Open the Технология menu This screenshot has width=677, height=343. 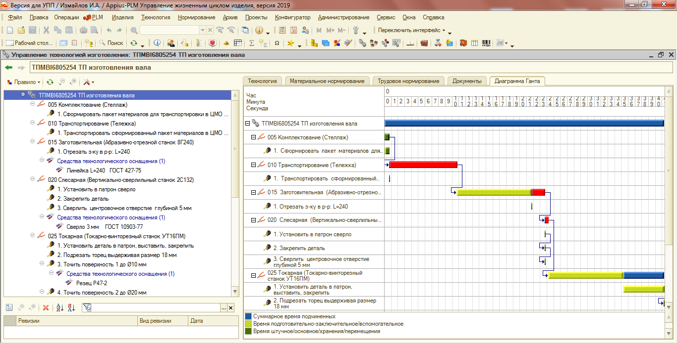[x=155, y=17]
